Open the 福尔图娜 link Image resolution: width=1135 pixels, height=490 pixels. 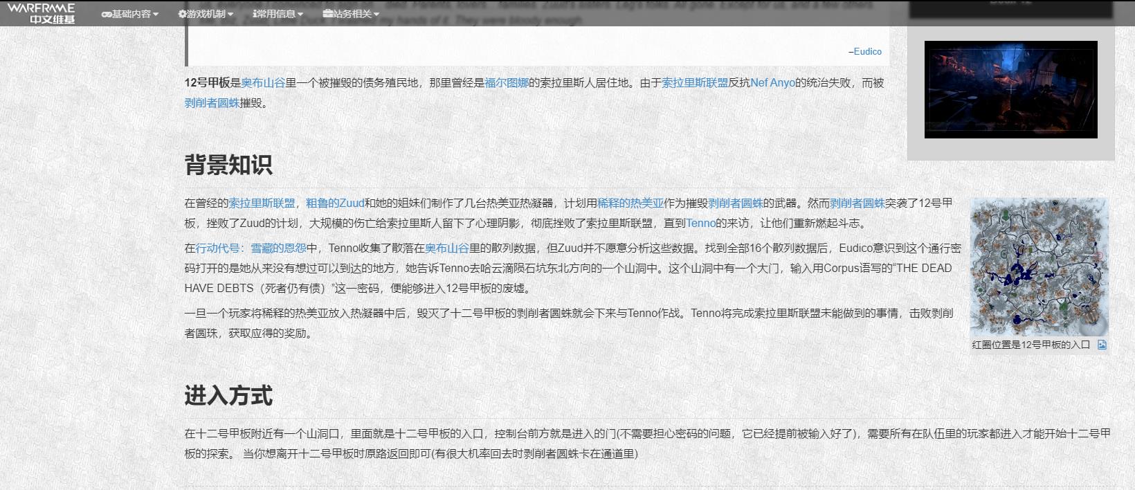pos(507,82)
